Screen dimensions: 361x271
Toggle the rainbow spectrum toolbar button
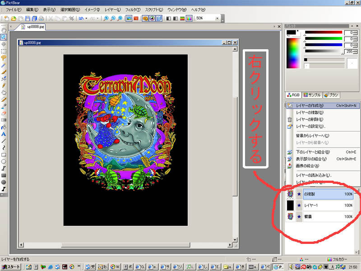point(189,19)
